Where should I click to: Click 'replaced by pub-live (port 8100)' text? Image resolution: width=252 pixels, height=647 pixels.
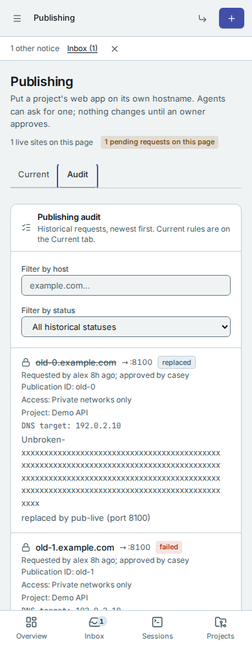click(x=86, y=518)
